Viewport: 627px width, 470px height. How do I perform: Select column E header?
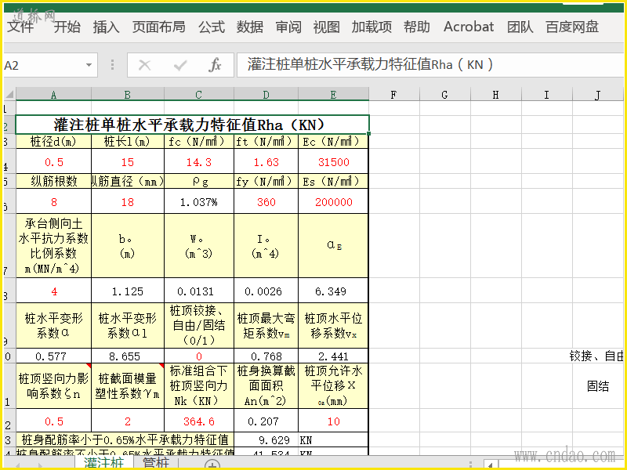coord(334,95)
